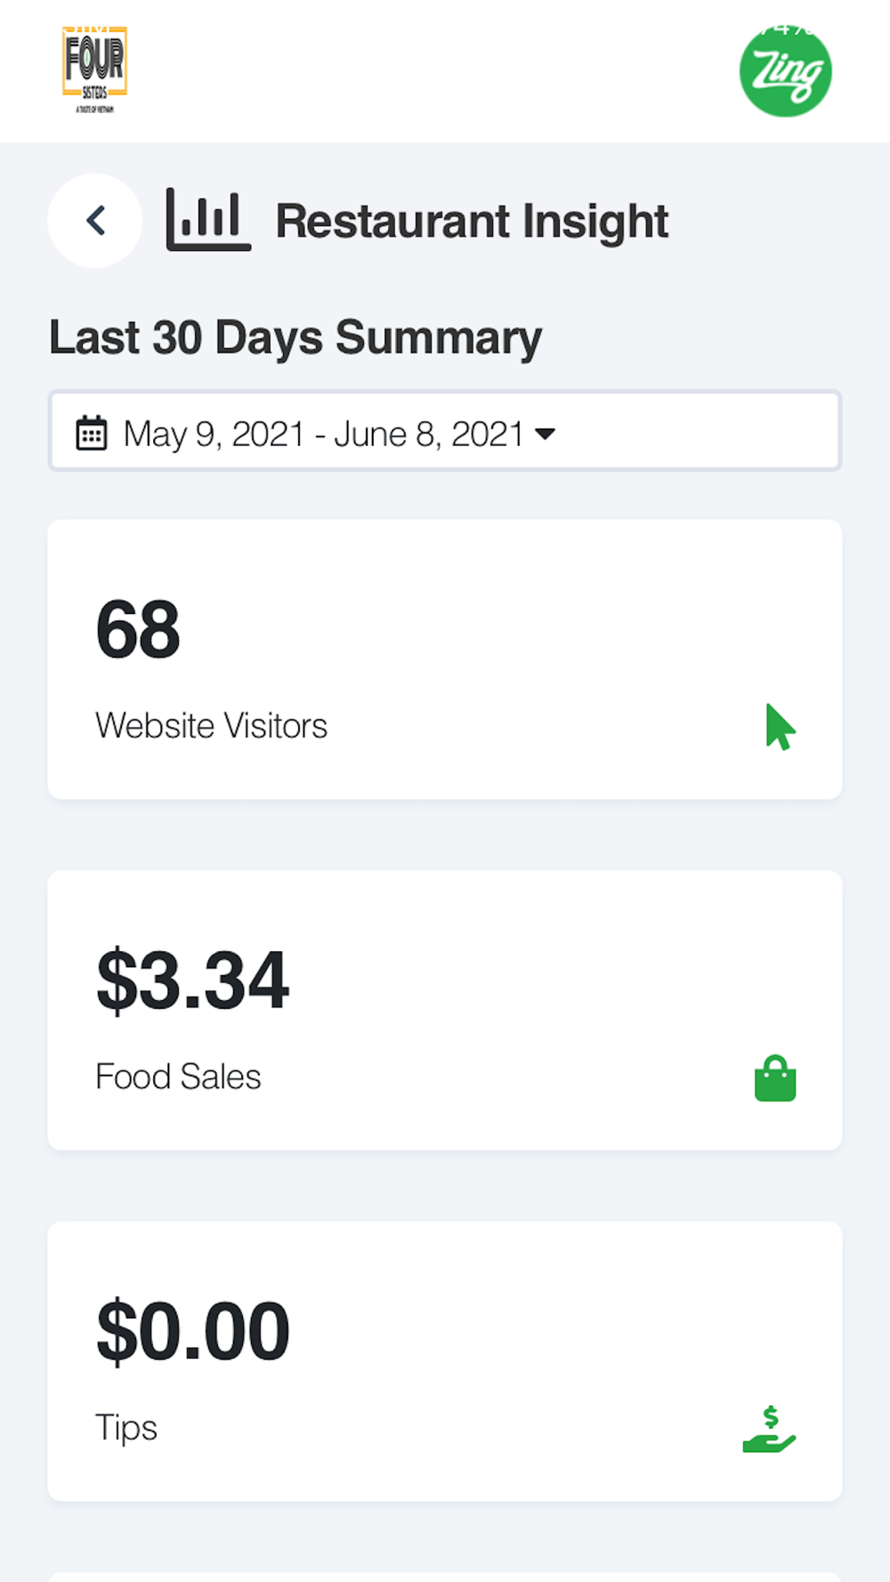Click the calendar icon in date picker

click(92, 433)
